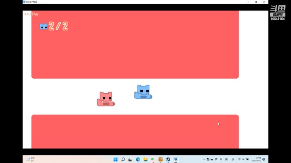Close the PICO PARK window
The image size is (291, 163).
click(264, 2)
